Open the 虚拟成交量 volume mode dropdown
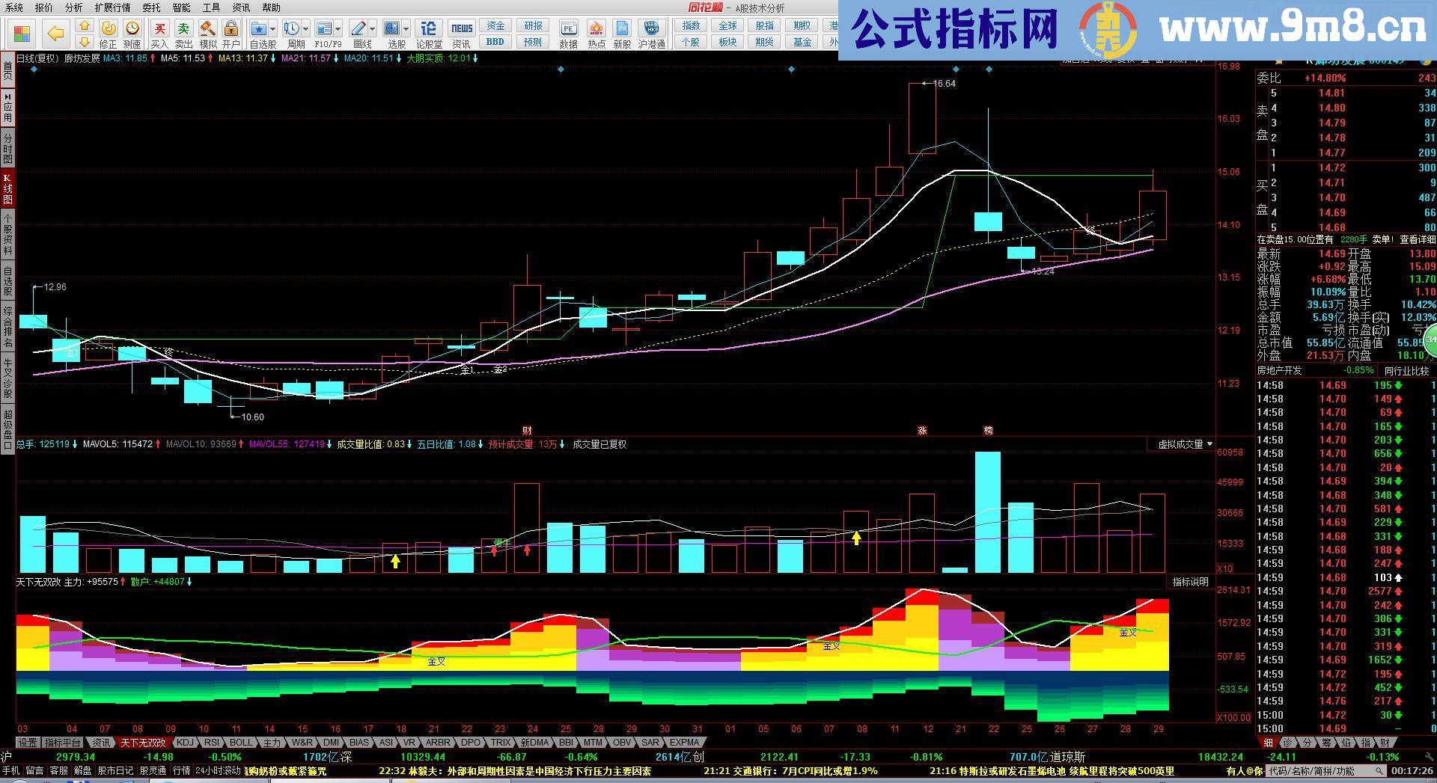Screen dimensions: 1437x783 [1209, 443]
